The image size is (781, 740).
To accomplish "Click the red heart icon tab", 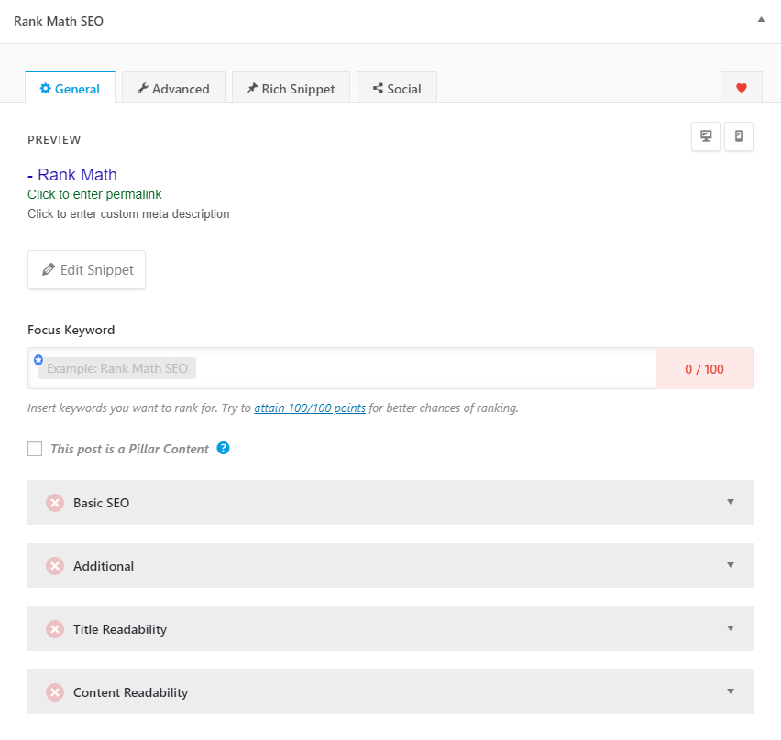I will [x=742, y=88].
